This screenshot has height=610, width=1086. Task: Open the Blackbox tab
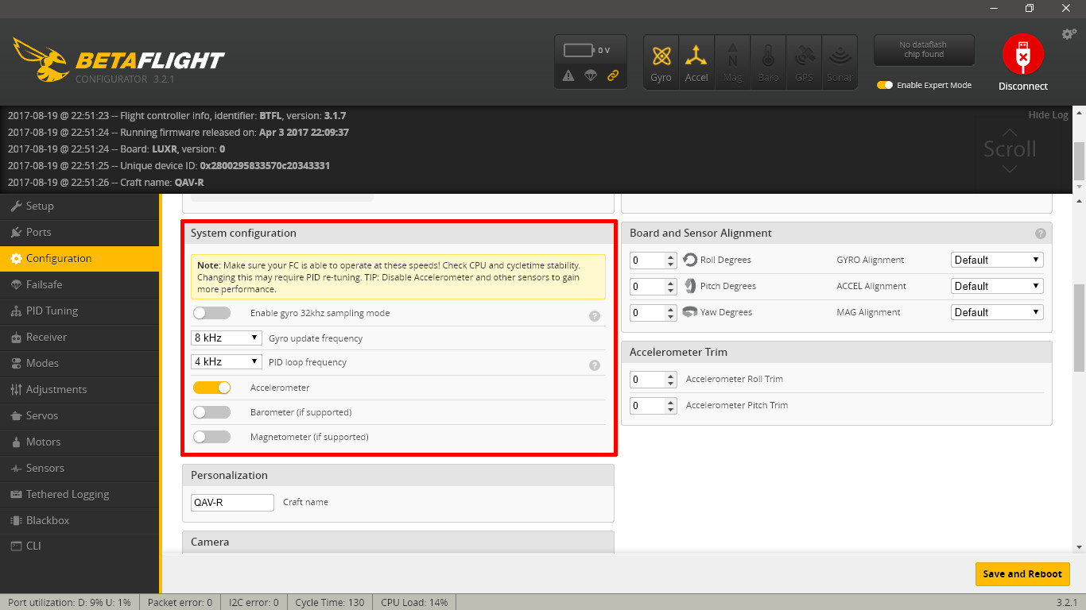80,520
